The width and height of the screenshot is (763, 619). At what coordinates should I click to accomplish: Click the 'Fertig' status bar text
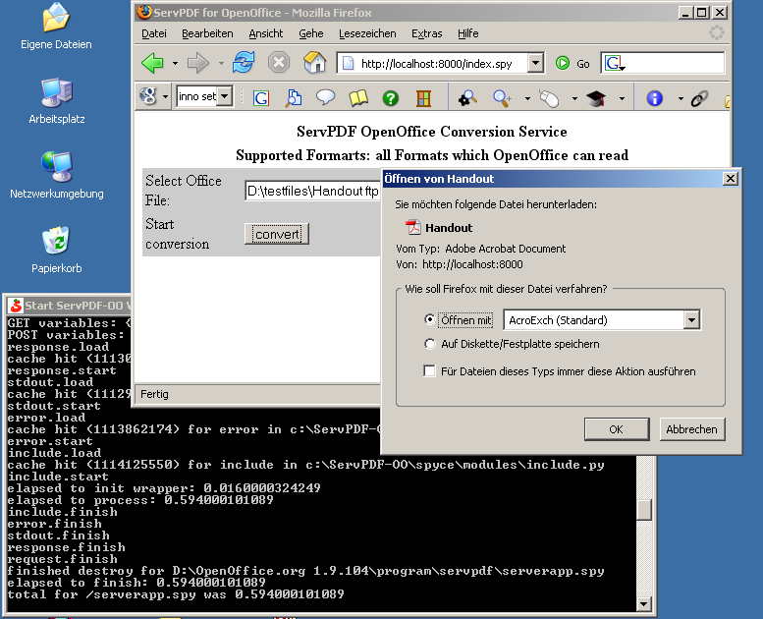155,394
